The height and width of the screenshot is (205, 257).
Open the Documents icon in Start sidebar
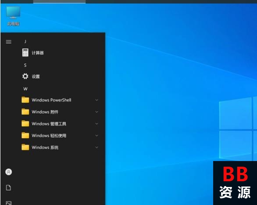[x=8, y=187]
